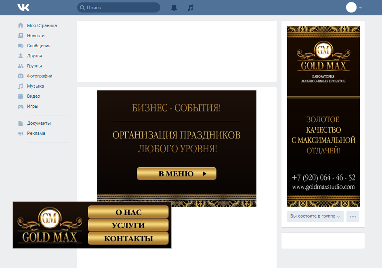Click the УСЛУГИ gold button
The height and width of the screenshot is (268, 382).
pos(128,225)
